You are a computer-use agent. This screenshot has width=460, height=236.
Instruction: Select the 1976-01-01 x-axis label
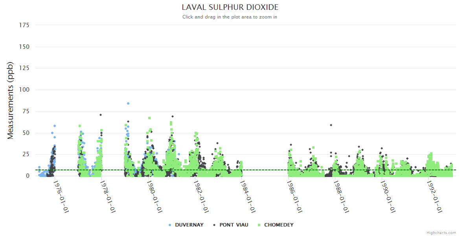[61, 197]
